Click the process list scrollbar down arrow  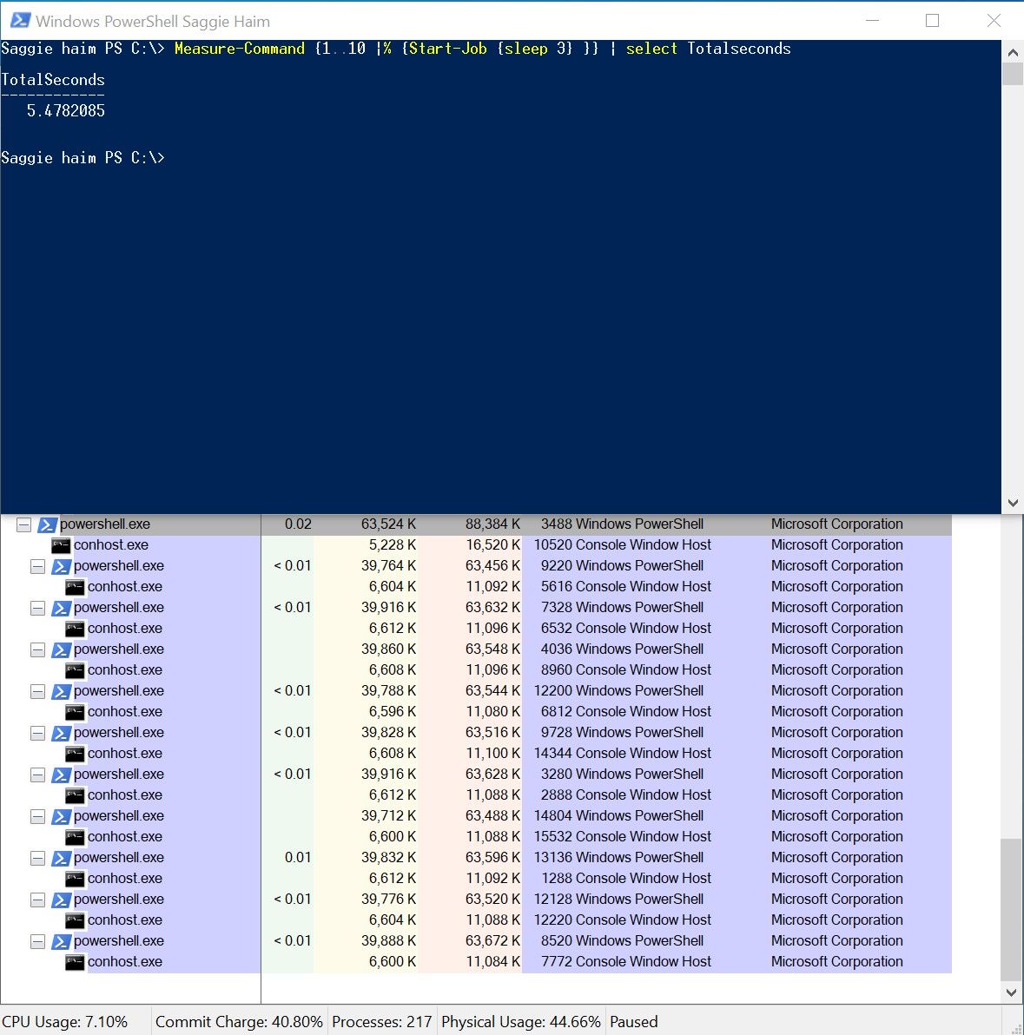click(x=1012, y=992)
